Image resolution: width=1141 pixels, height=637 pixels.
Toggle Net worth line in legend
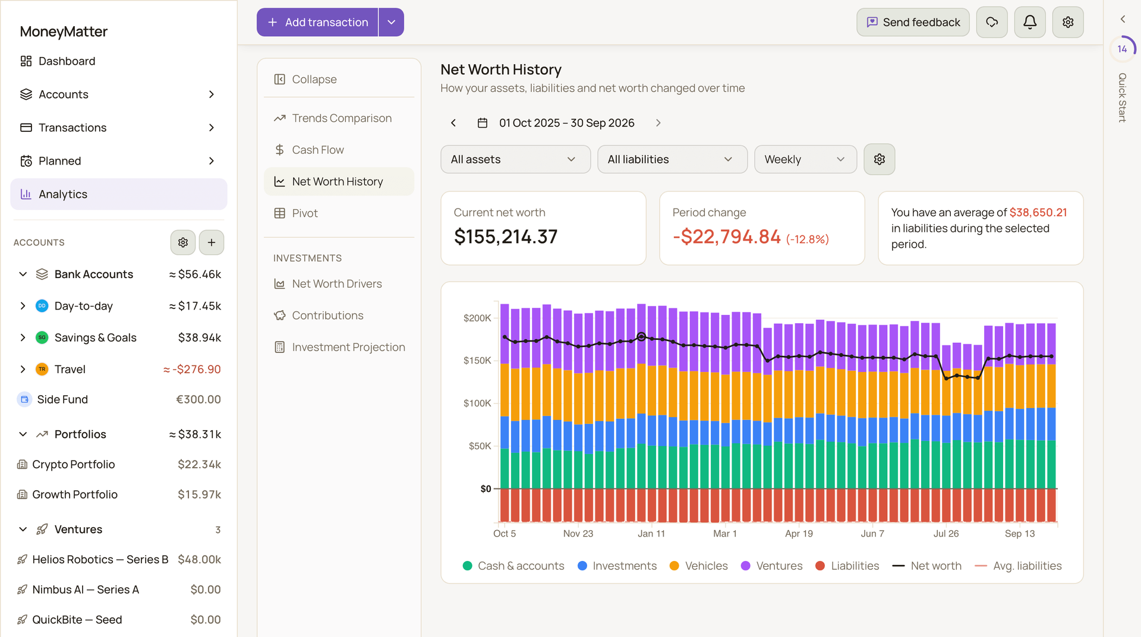click(927, 566)
